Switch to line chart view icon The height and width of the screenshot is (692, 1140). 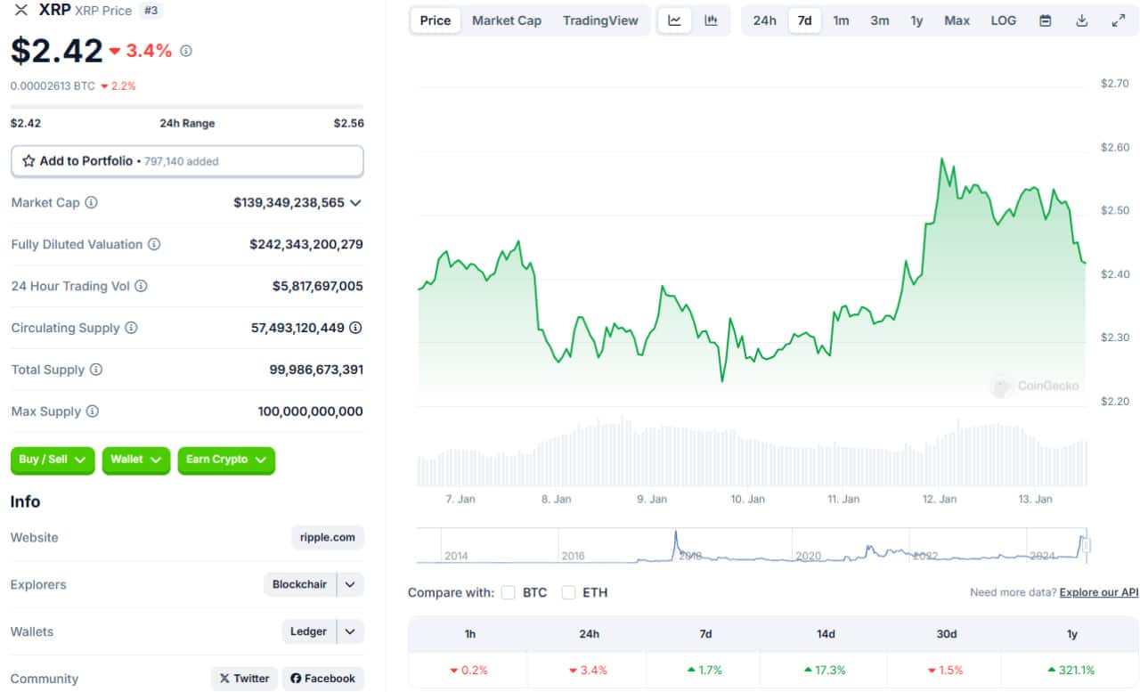(675, 20)
